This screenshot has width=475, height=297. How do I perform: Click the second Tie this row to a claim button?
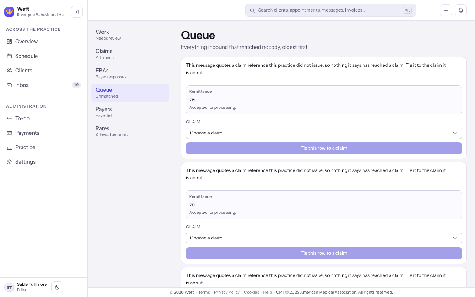(x=324, y=253)
